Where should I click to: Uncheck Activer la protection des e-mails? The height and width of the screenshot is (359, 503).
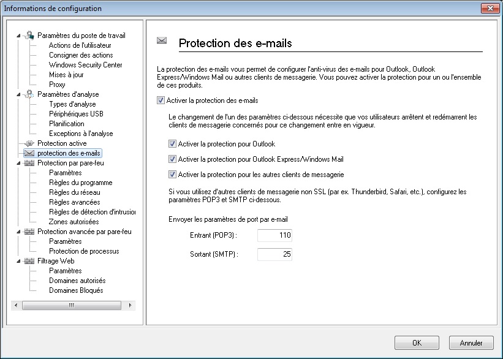tap(161, 100)
